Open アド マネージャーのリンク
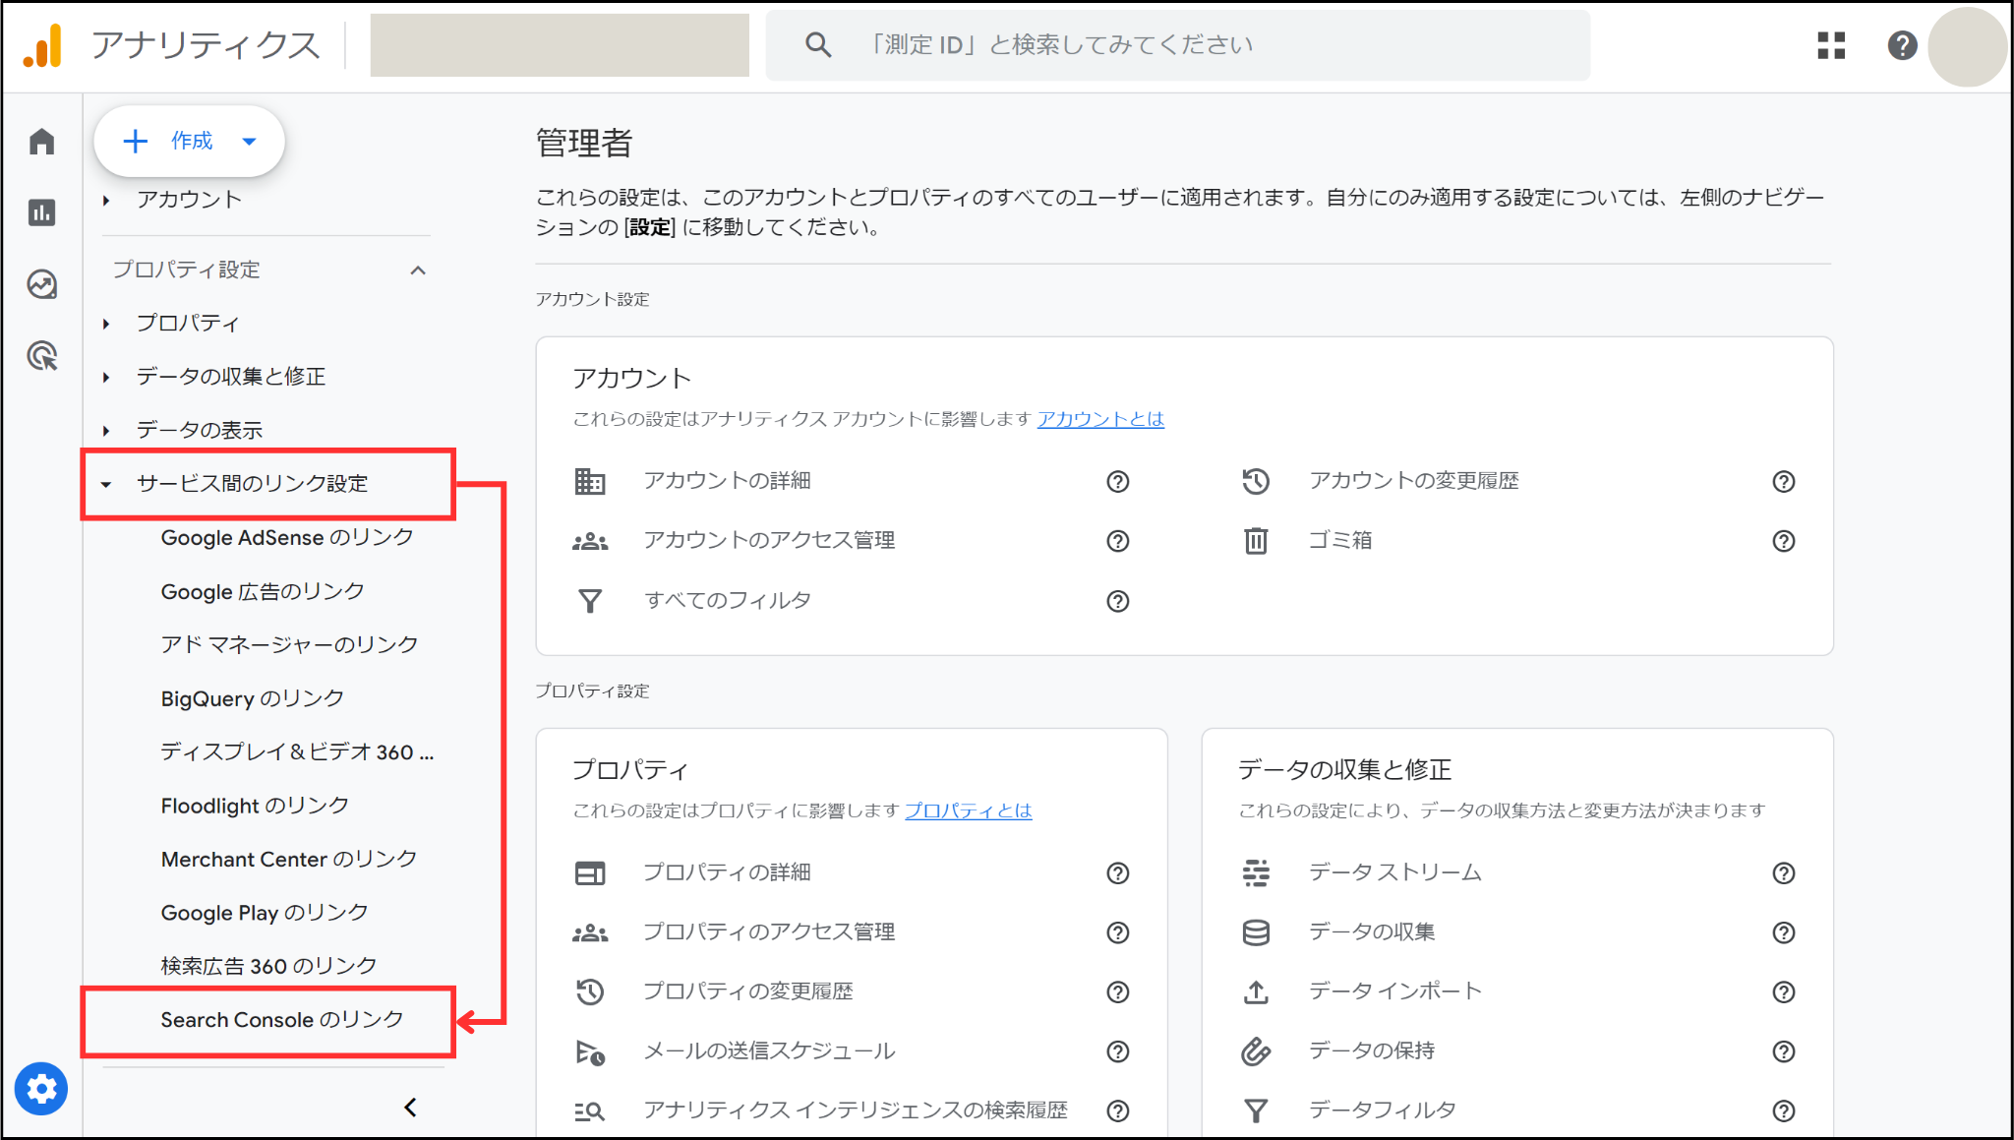The width and height of the screenshot is (2014, 1140). [x=289, y=644]
